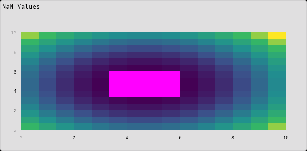Pick the x-axis tick label 6

180,138
